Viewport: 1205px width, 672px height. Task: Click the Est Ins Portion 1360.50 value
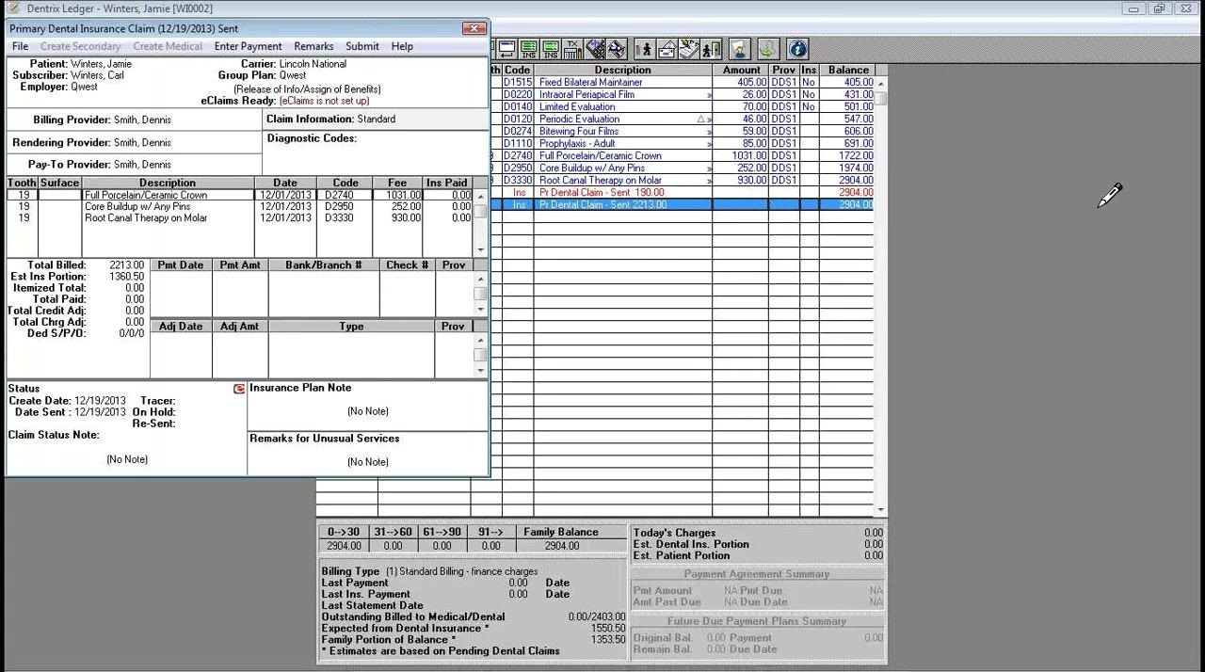[126, 277]
